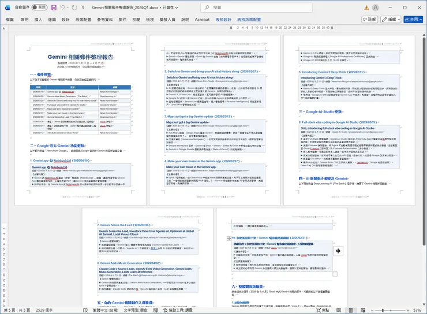Click the Redo icon in quick access toolbar
The image size is (427, 314).
[76, 8]
